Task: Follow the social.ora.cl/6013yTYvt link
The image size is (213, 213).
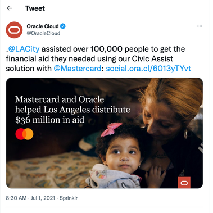Action: coord(148,69)
